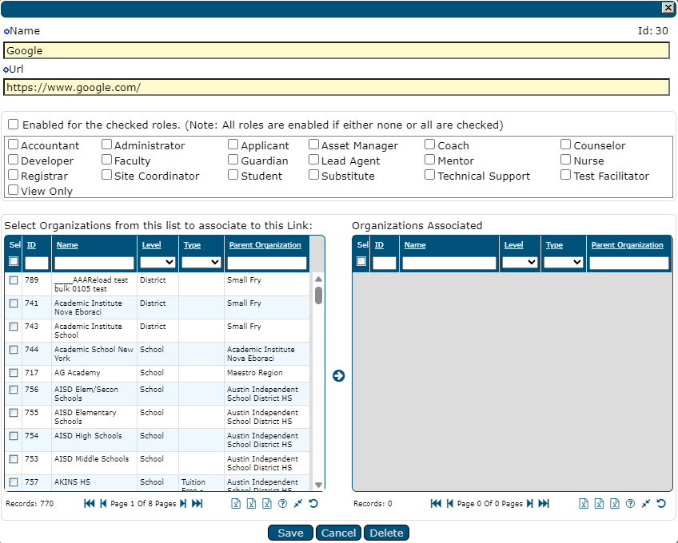The image size is (678, 543).
Task: Sort left grid by Parent Organization header
Action: click(x=265, y=245)
